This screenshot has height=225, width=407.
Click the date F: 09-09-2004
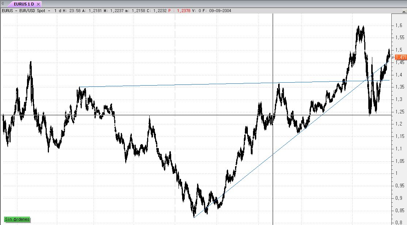coord(217,11)
